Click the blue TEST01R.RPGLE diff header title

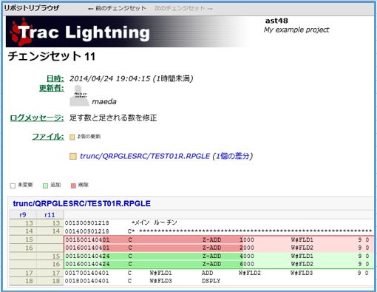click(x=81, y=203)
